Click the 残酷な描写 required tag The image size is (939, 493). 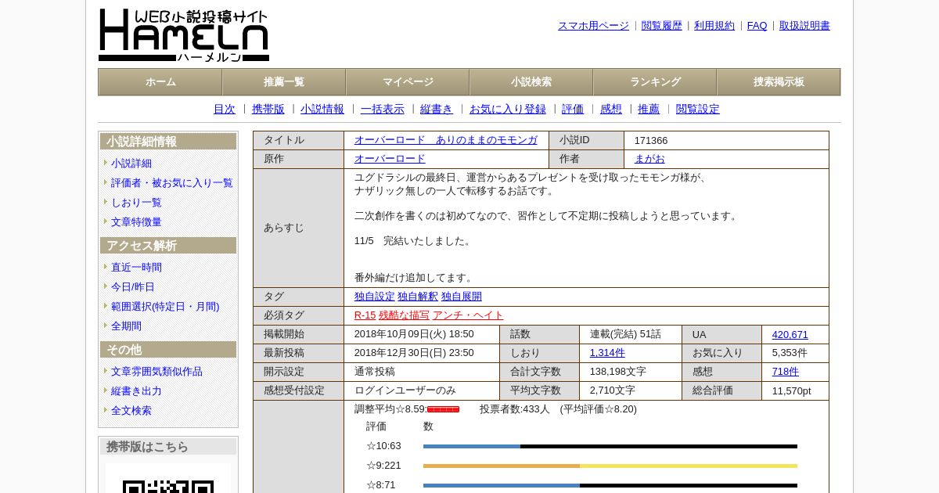click(404, 315)
